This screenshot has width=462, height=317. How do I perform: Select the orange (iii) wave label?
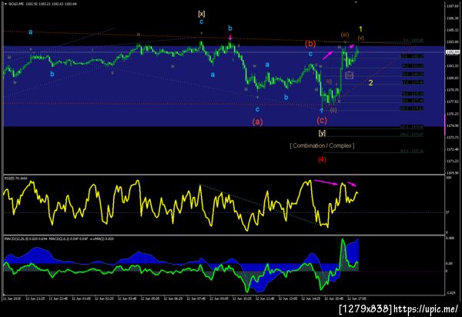[x=345, y=35]
